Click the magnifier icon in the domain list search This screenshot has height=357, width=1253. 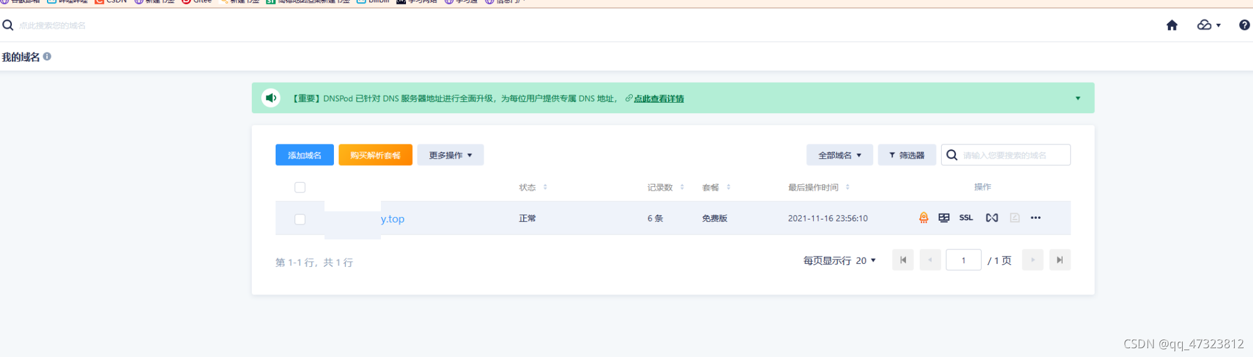pyautogui.click(x=952, y=155)
